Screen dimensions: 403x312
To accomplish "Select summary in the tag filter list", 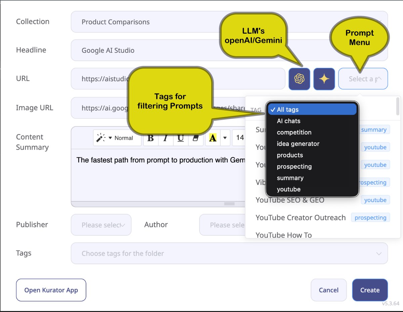I will coord(312,178).
